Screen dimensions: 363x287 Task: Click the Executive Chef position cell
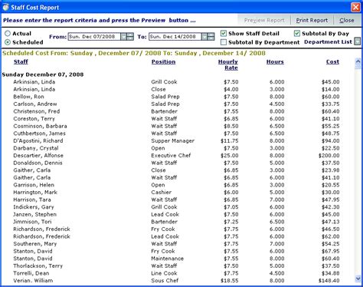171,156
